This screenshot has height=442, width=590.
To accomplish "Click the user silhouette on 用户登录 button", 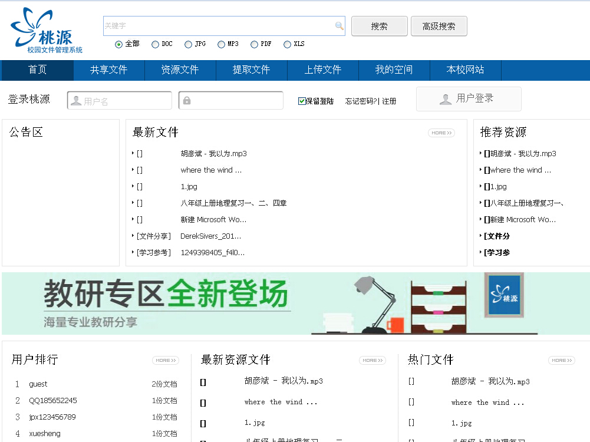I will [446, 98].
